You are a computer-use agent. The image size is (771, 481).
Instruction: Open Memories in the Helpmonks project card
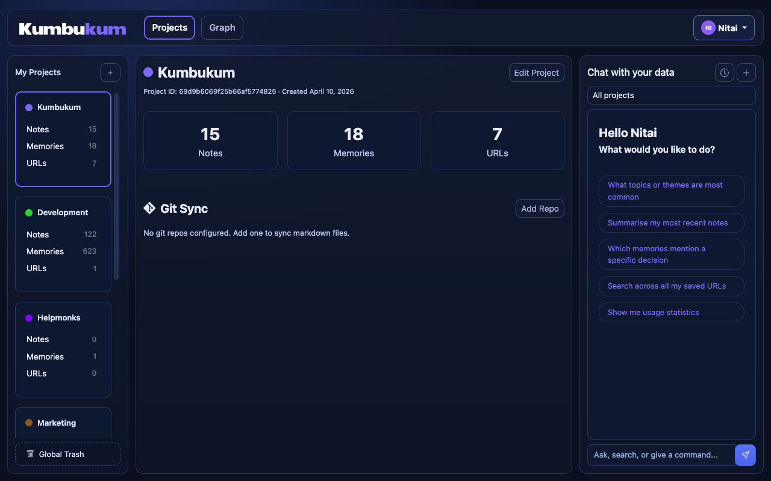pyautogui.click(x=61, y=357)
